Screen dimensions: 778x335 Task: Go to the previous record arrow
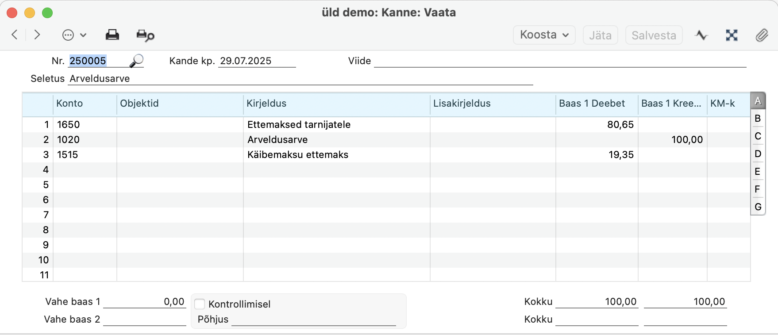click(x=15, y=35)
